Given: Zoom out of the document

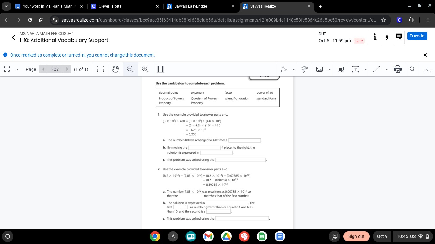Looking at the screenshot, I should [130, 69].
